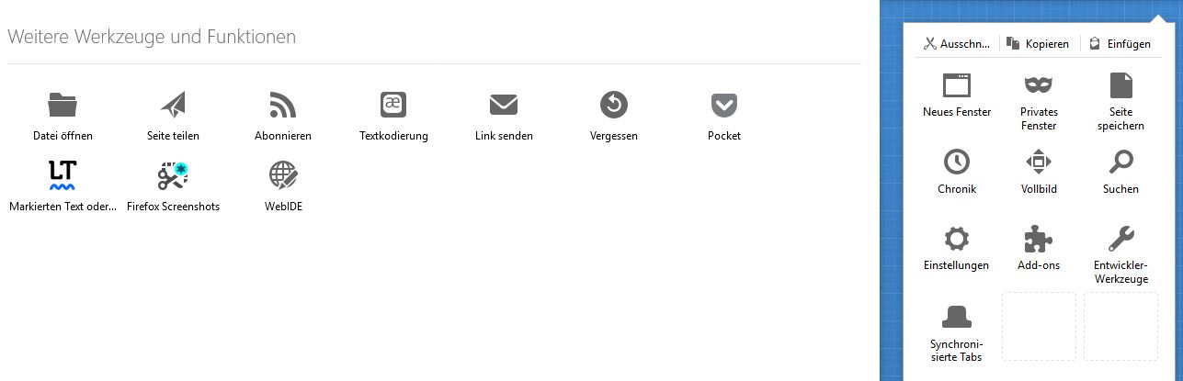1183x381 pixels.
Task: Open Neues Fenster from the panel
Action: (x=957, y=86)
